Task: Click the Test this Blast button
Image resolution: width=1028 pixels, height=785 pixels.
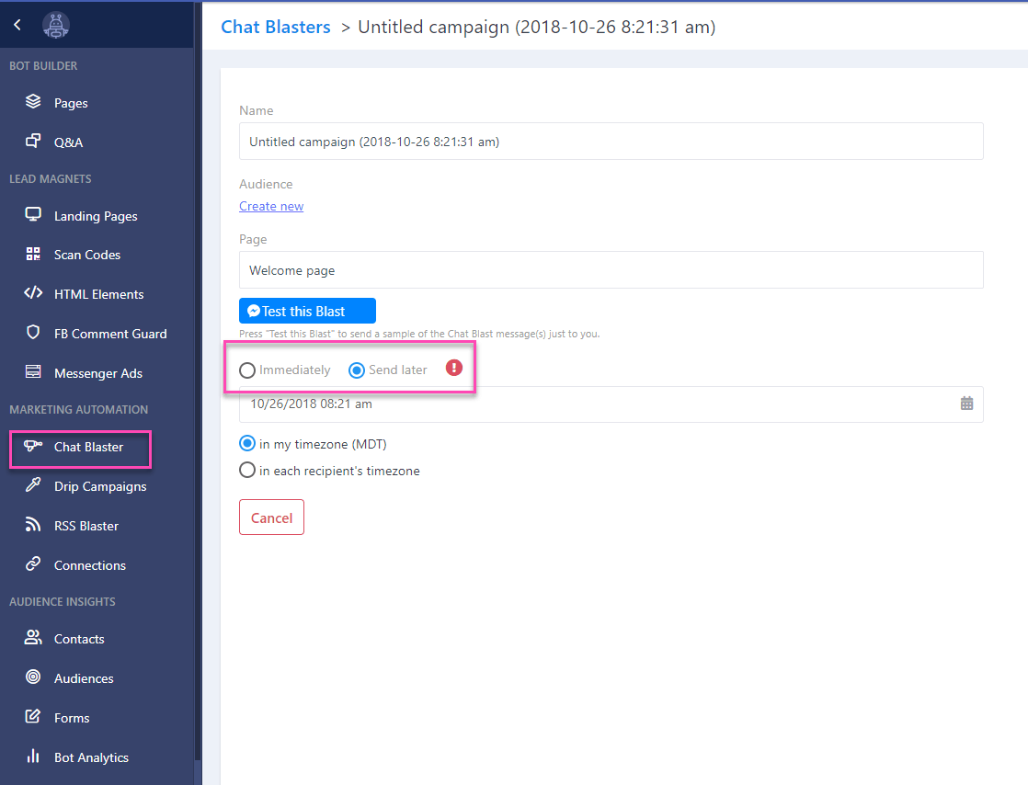Action: point(307,311)
